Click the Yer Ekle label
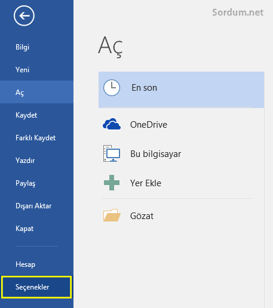Image resolution: width=273 pixels, height=308 pixels. (146, 183)
